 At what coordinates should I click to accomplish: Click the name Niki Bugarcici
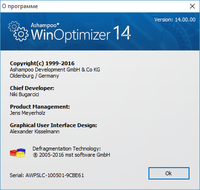(x=24, y=94)
